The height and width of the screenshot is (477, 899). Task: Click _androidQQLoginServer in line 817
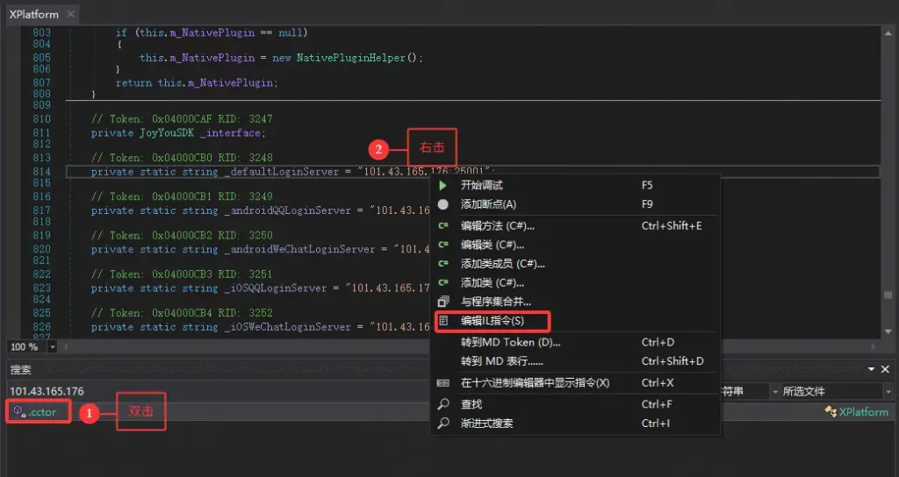(x=287, y=210)
